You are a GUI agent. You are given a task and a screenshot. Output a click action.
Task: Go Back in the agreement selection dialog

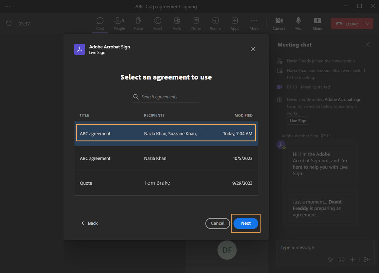pos(89,223)
